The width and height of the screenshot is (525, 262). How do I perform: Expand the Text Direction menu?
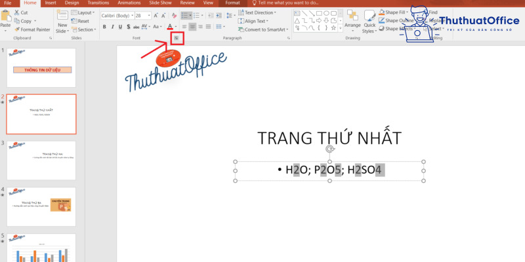tap(257, 12)
